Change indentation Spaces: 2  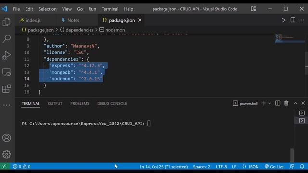(202, 167)
